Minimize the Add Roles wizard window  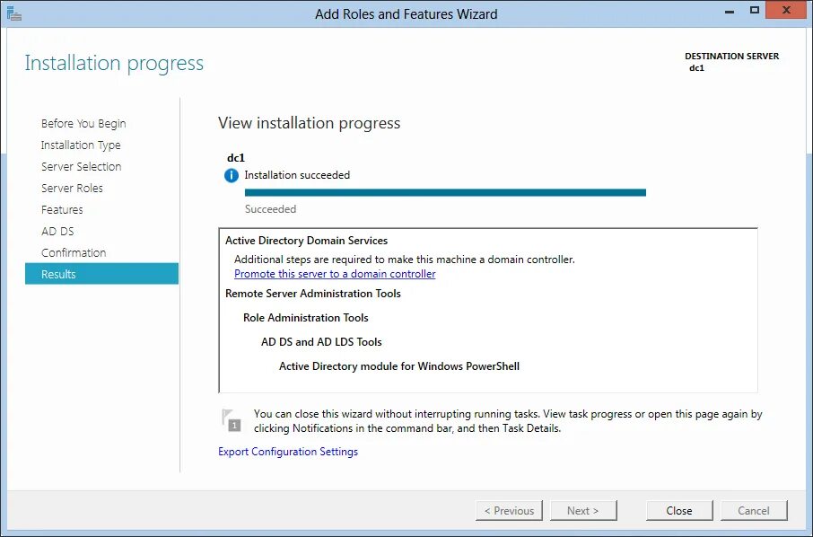click(x=730, y=12)
